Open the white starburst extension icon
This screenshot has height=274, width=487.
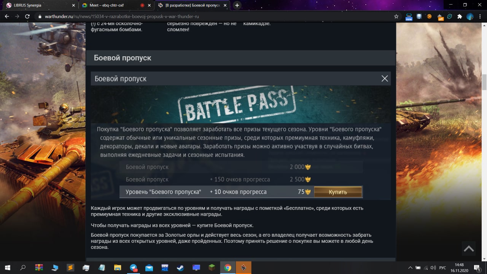(x=419, y=16)
